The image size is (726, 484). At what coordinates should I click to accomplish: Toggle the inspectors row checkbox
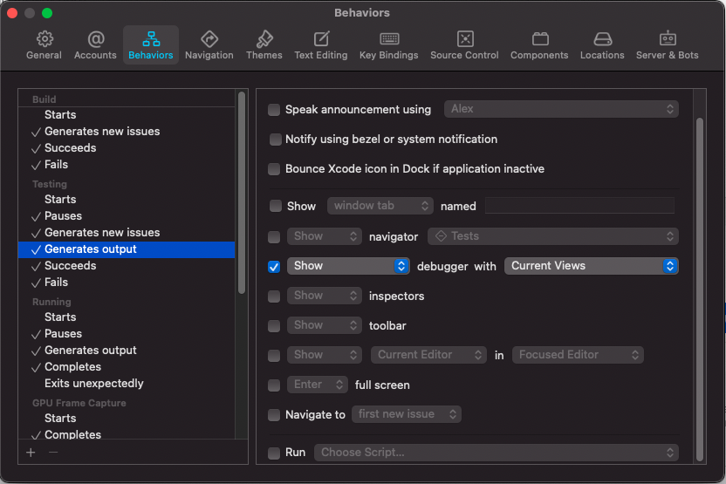tap(274, 297)
